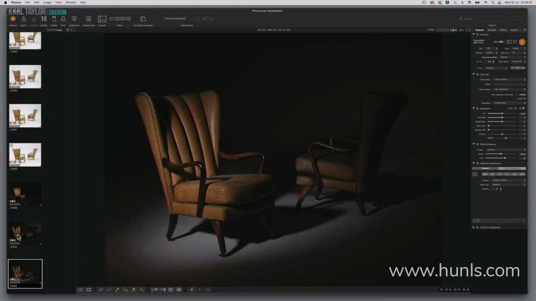Image resolution: width=536 pixels, height=301 pixels.
Task: Click the Portrait/Landscape toolbar icon
Action: point(143,19)
